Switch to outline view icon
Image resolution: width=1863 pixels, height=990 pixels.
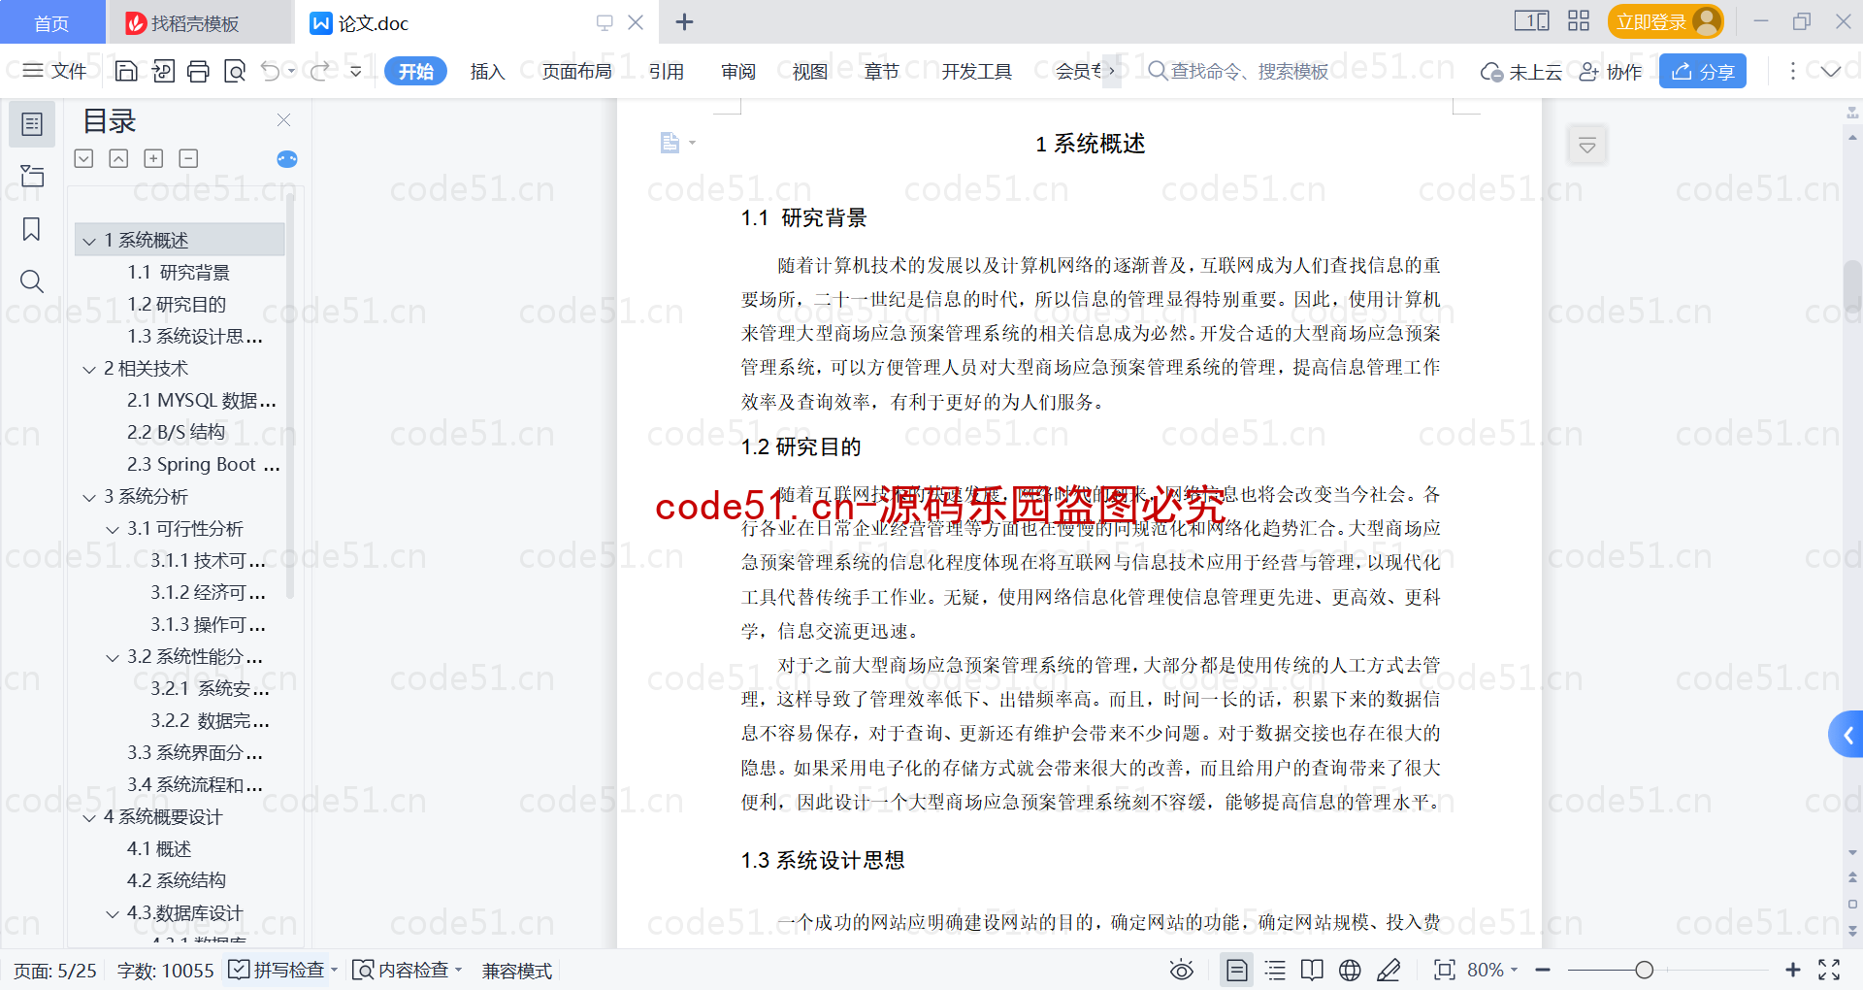tap(1275, 970)
